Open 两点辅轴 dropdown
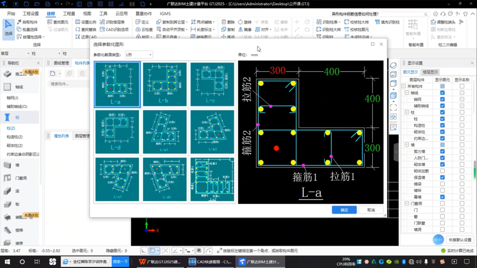This screenshot has height=268, width=477. click(203, 22)
